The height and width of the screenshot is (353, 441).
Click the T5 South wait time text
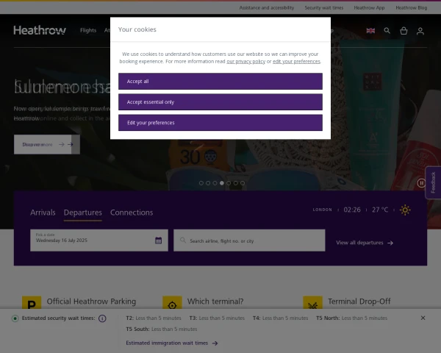coord(162,329)
